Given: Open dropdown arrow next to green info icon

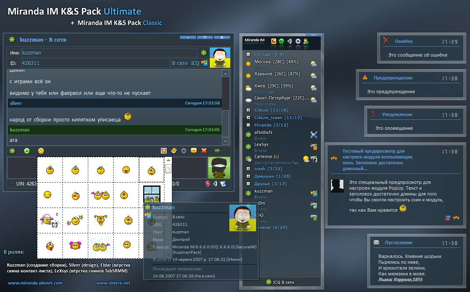Looking at the screenshot, I should coord(33,151).
